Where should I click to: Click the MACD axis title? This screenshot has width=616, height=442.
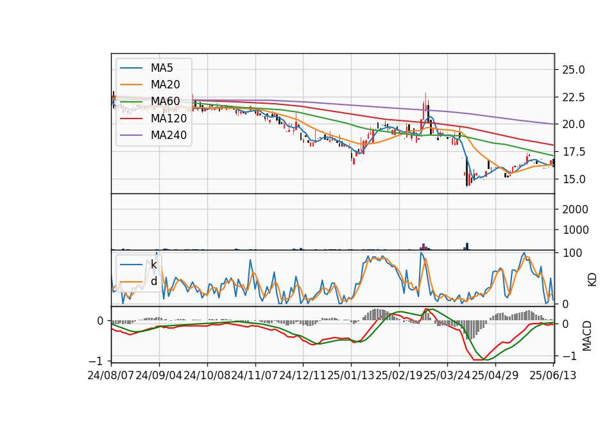pos(587,336)
